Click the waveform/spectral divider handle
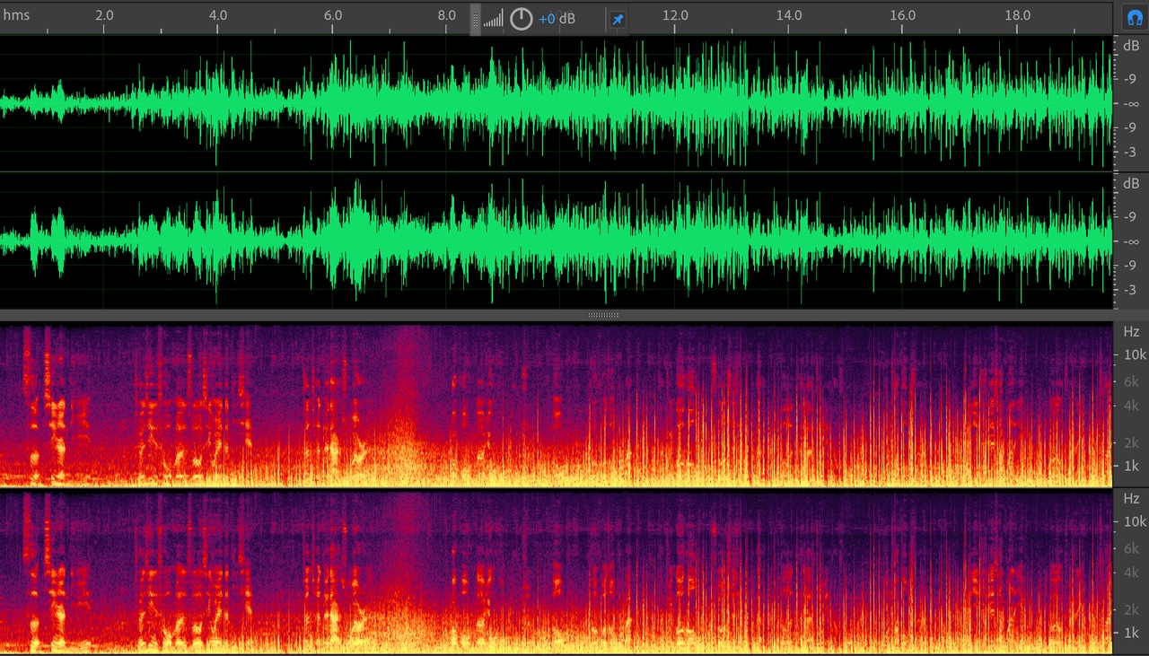This screenshot has height=656, width=1149. click(x=602, y=315)
